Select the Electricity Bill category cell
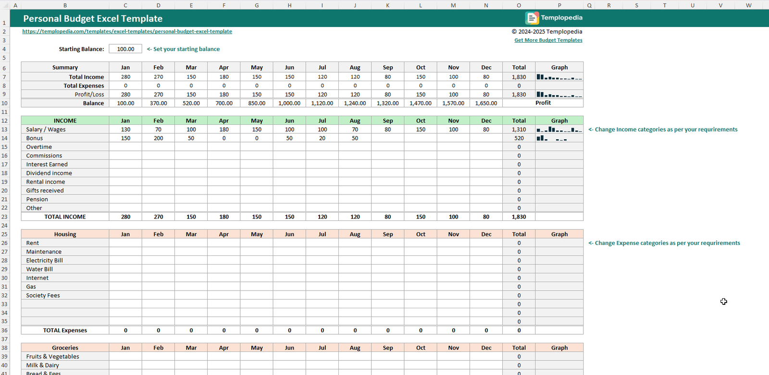The image size is (769, 375). (x=65, y=261)
